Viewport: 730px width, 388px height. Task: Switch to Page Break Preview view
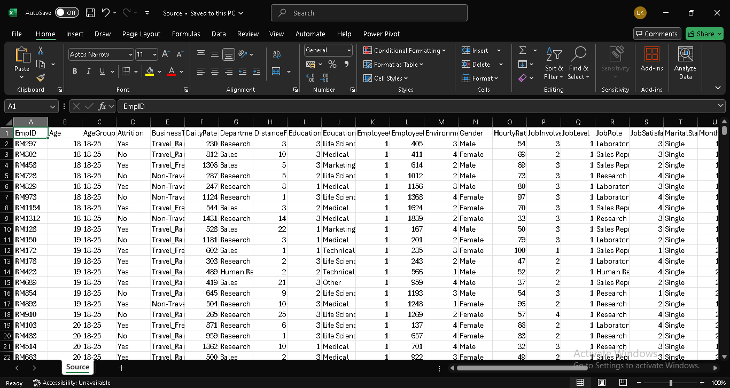[623, 383]
